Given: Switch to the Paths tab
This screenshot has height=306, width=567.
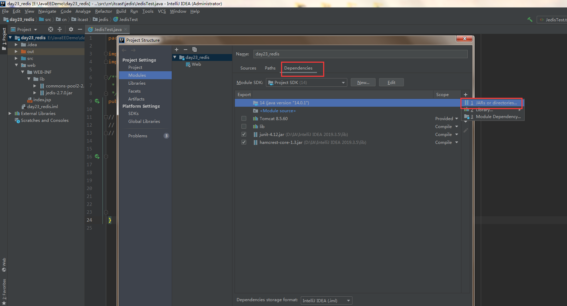Looking at the screenshot, I should pyautogui.click(x=270, y=68).
